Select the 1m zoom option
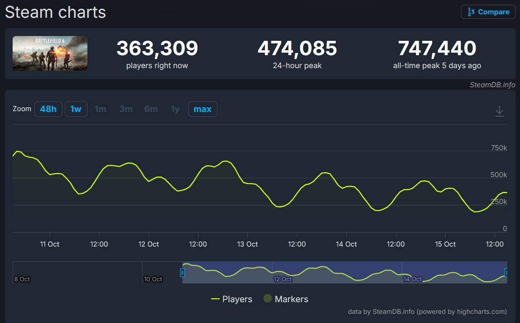520x323 pixels. click(100, 109)
